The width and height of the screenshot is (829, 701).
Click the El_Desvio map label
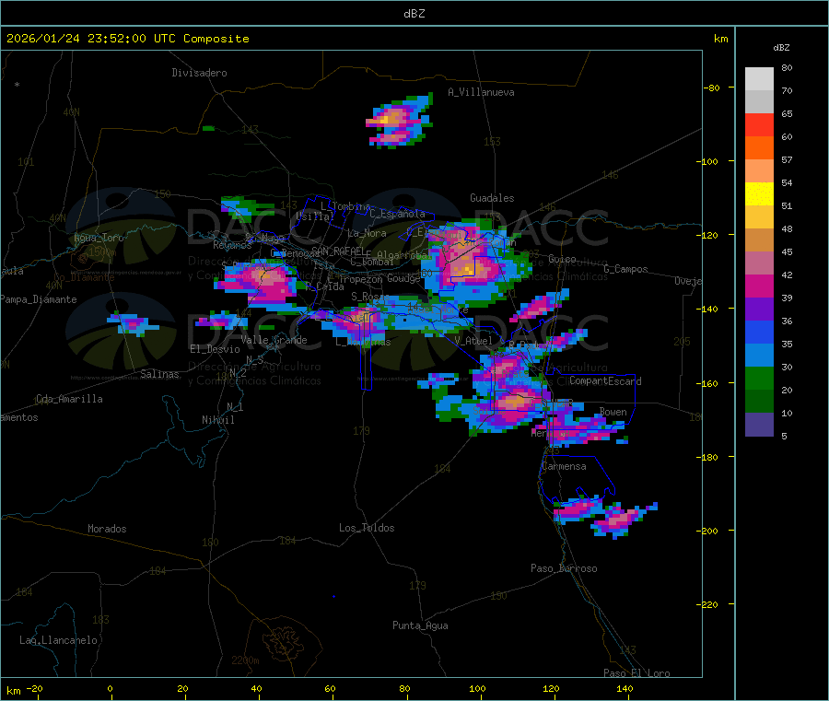click(x=216, y=349)
